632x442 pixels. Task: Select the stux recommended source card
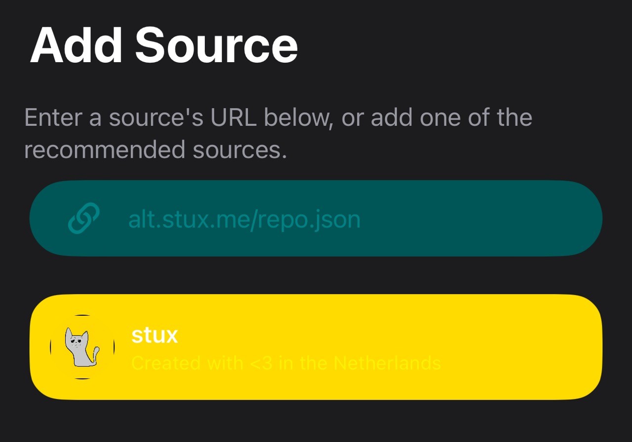pyautogui.click(x=316, y=347)
